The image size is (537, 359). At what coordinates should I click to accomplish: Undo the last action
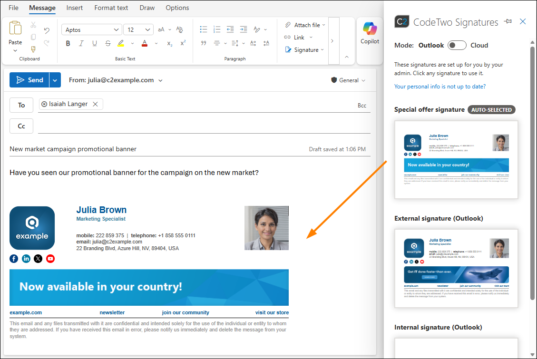click(47, 30)
